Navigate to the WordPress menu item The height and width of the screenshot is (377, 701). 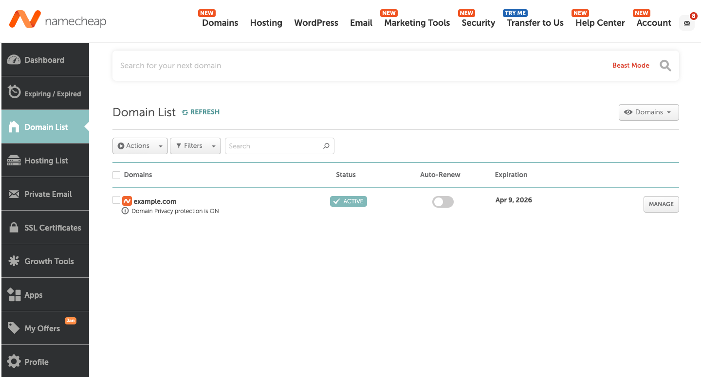pos(316,23)
